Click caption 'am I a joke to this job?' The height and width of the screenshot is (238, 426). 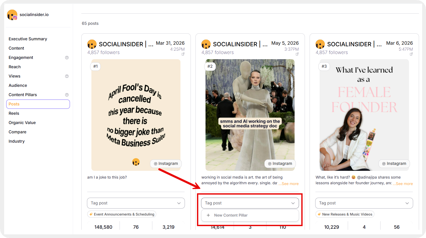tap(107, 177)
